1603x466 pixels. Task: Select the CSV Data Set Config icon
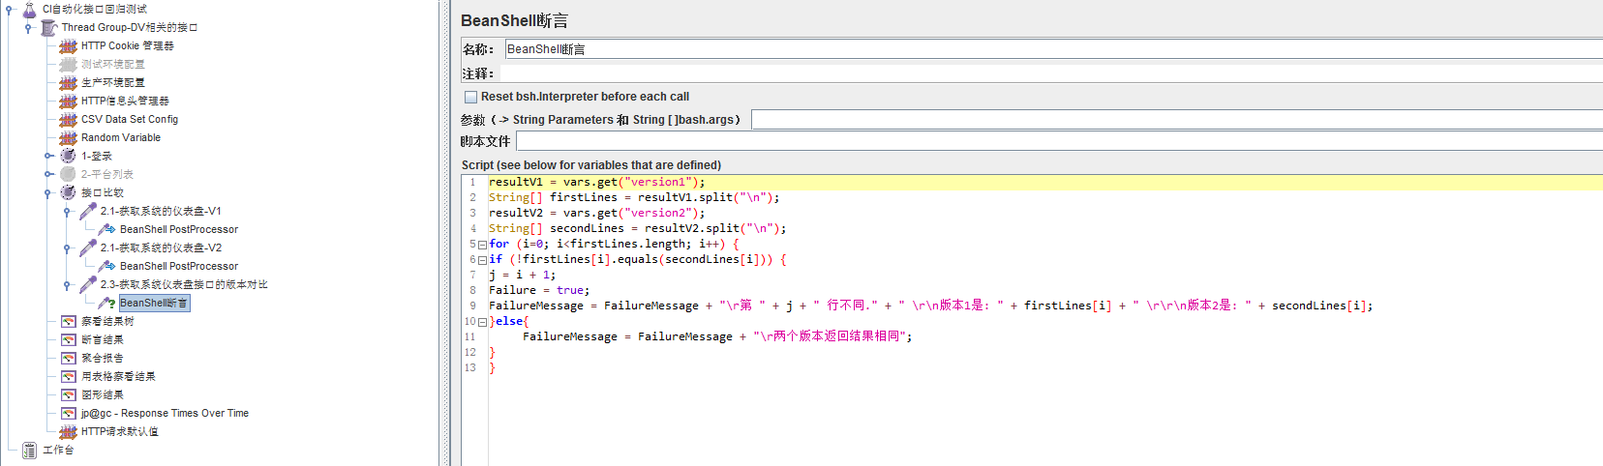click(x=68, y=119)
